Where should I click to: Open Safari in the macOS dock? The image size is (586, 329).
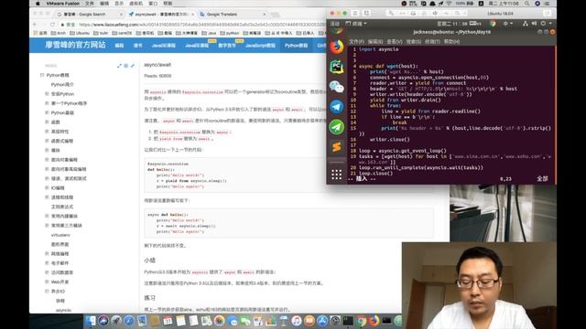129,321
